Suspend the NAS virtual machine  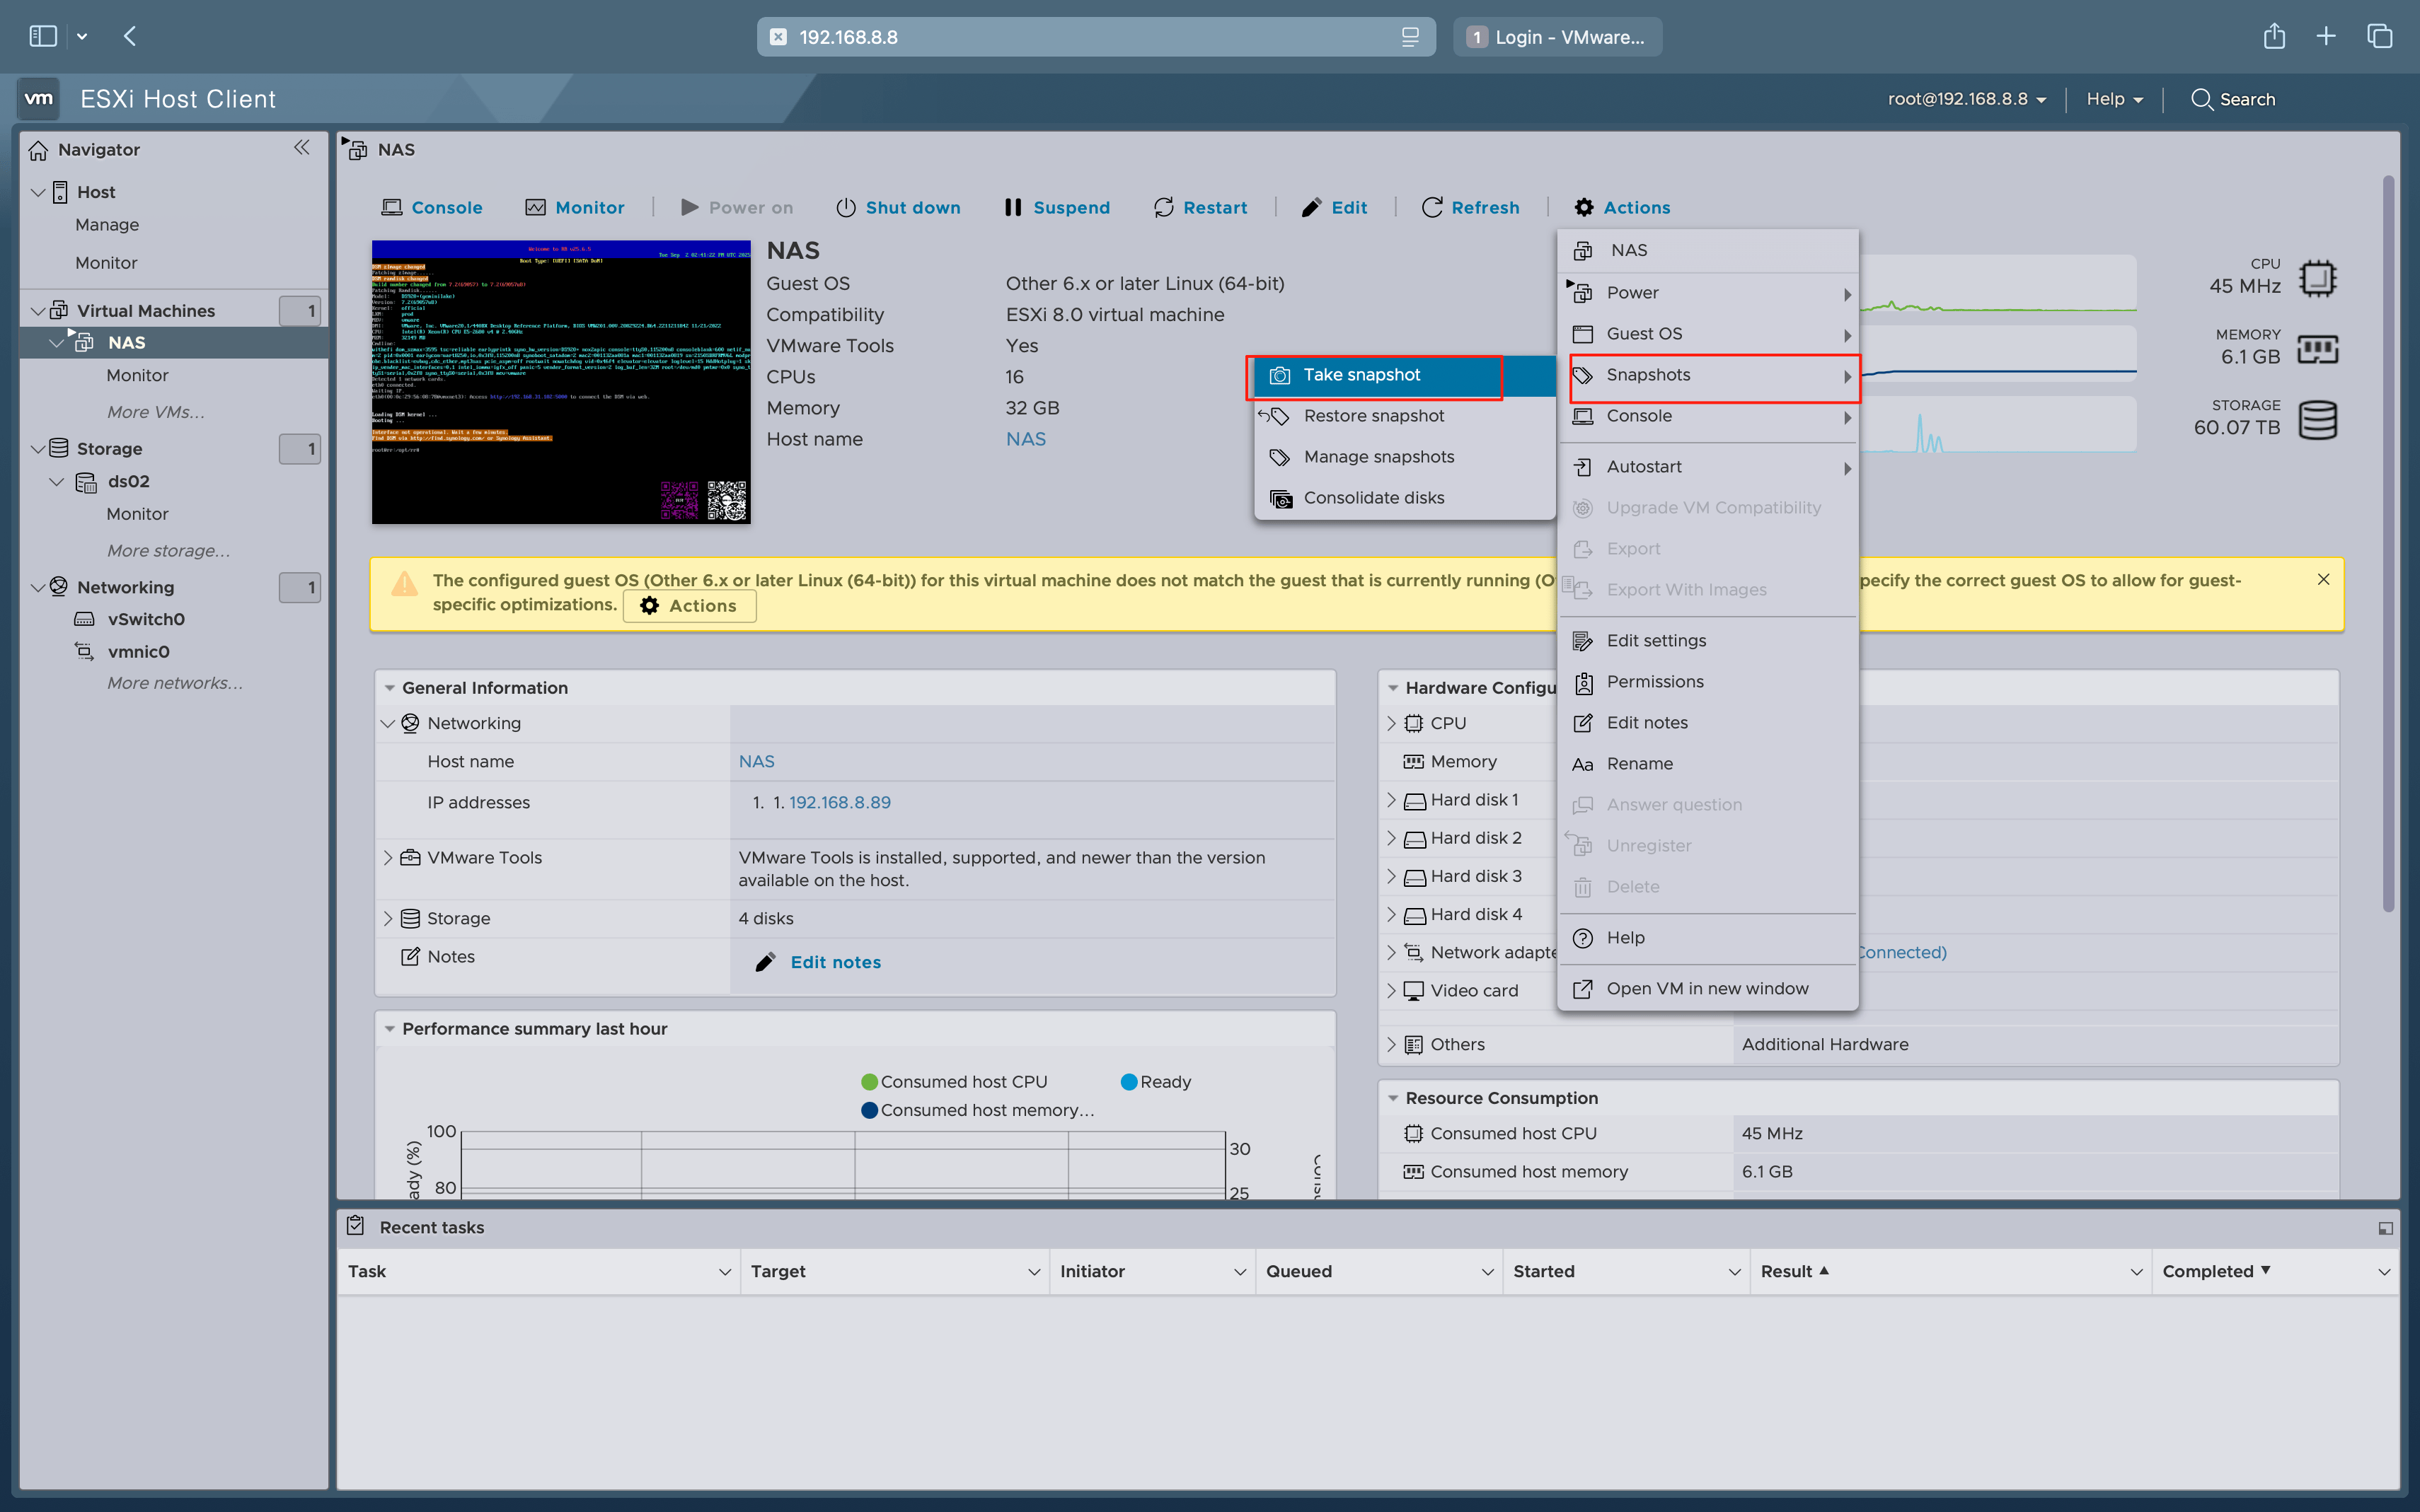(1056, 207)
